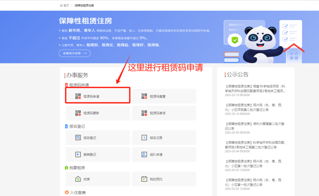Image resolution: width=319 pixels, height=196 pixels.
Task: Click the 找房 magnifier icon
Action: tap(77, 179)
